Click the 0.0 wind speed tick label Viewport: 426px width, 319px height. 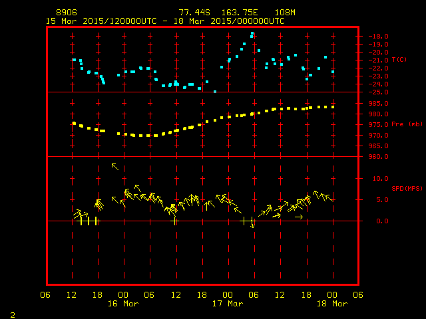click(x=382, y=221)
